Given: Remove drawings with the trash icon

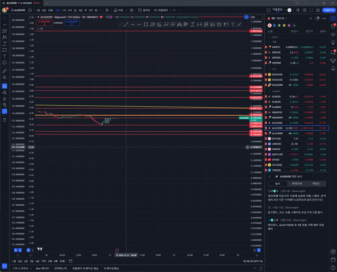Looking at the screenshot, I should [x=5, y=120].
